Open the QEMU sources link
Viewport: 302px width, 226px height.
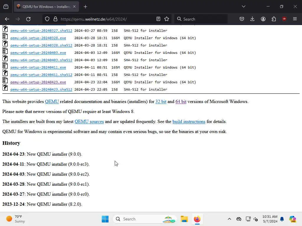(x=89, y=122)
